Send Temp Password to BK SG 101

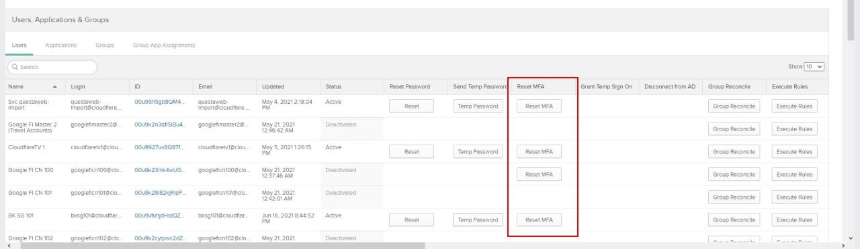click(478, 220)
